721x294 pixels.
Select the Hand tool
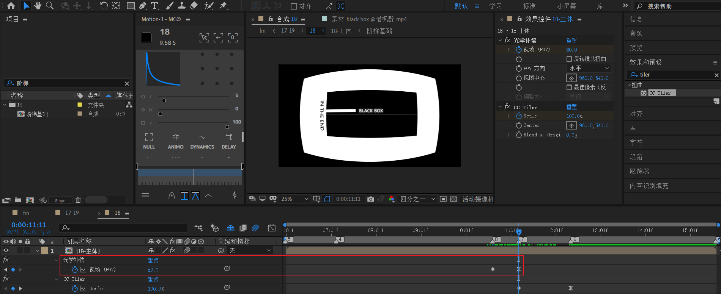[x=38, y=6]
